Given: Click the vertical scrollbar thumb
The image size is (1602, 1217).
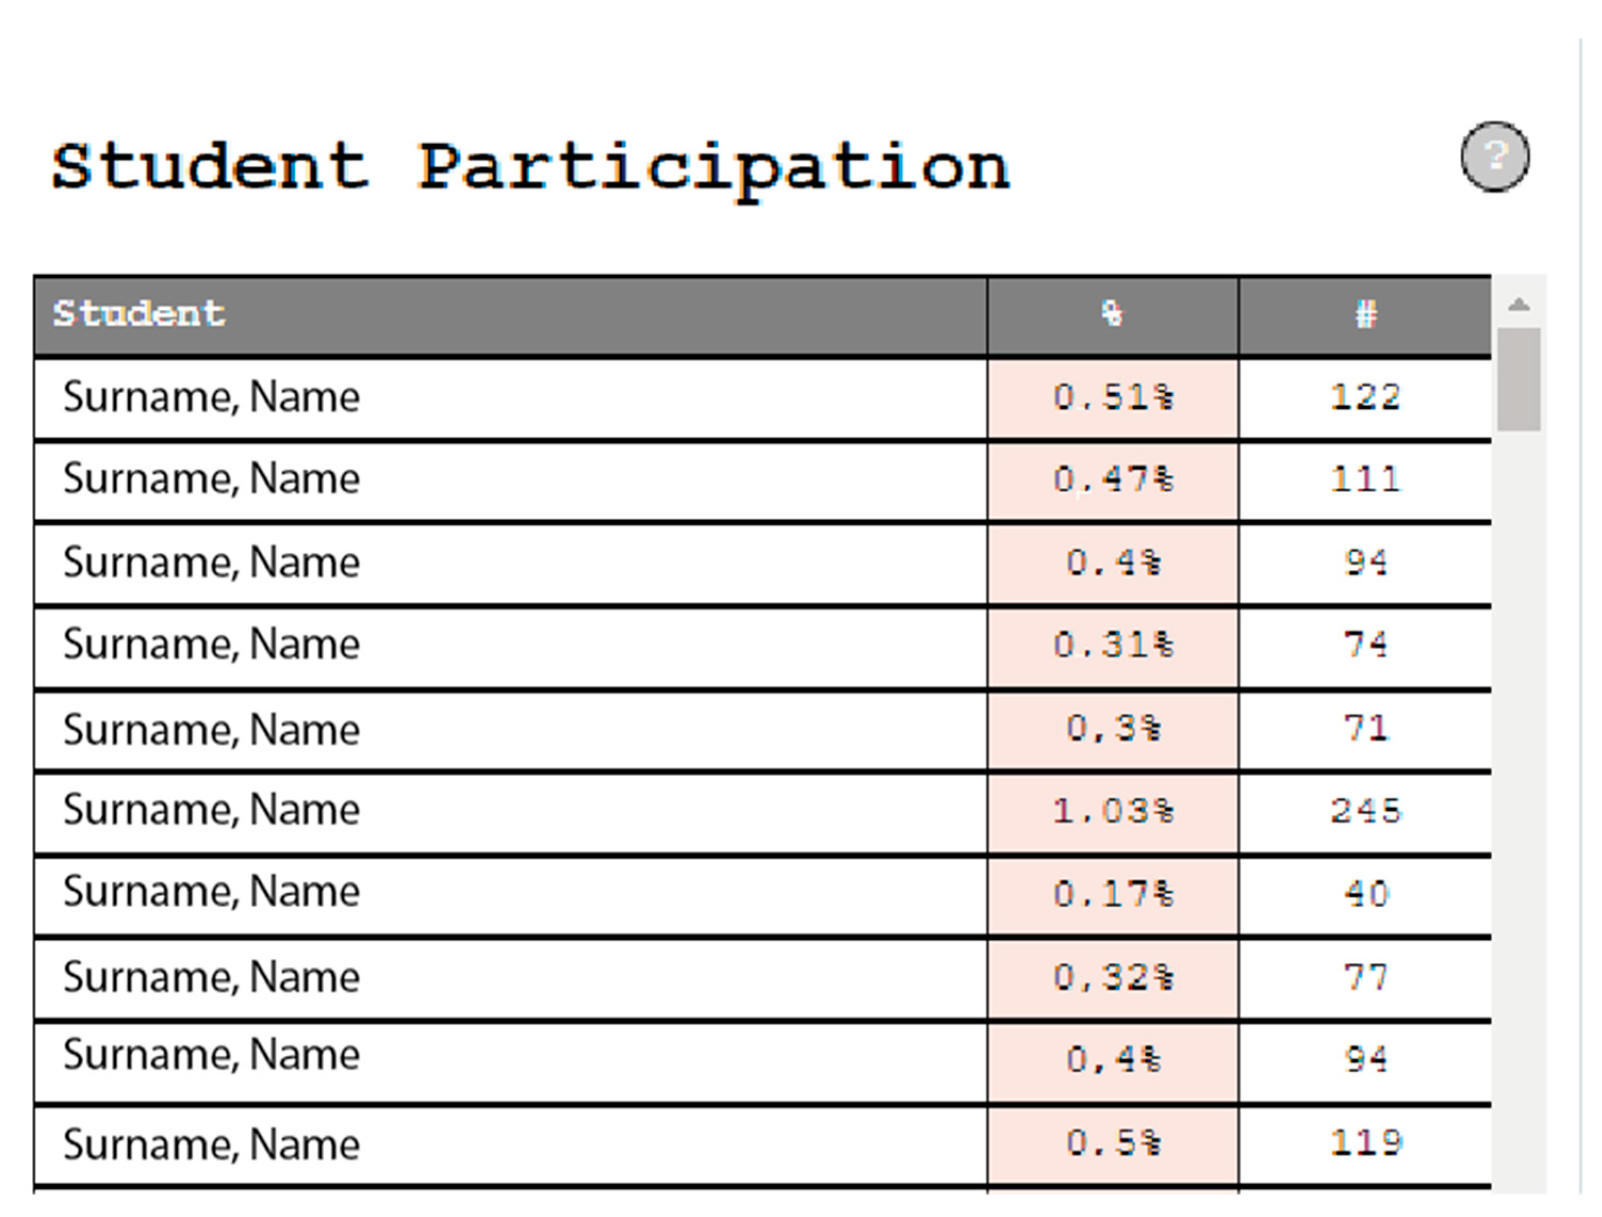Looking at the screenshot, I should (x=1518, y=379).
